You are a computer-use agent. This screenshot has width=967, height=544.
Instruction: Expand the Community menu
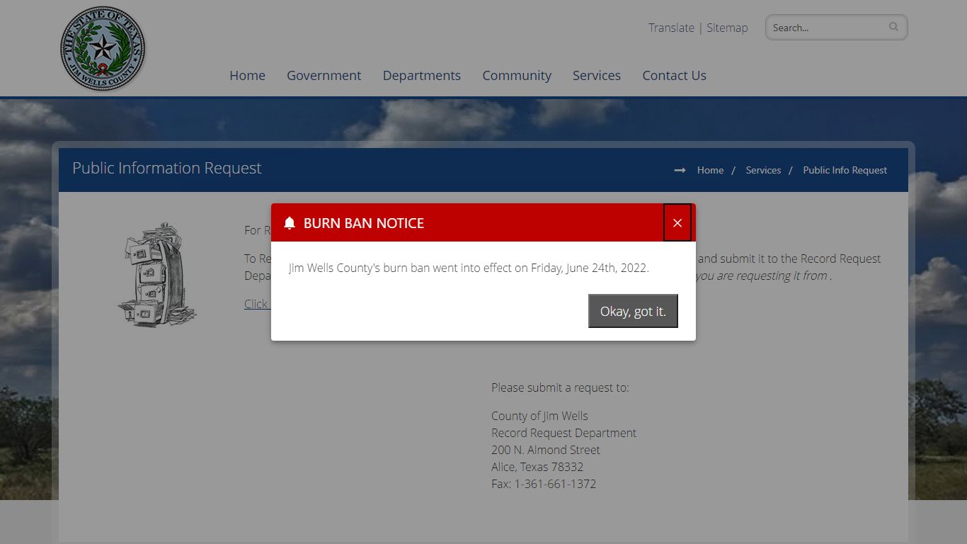coord(517,75)
